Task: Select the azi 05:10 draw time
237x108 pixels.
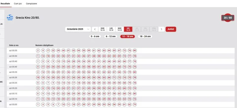Action: pyautogui.click(x=13, y=99)
